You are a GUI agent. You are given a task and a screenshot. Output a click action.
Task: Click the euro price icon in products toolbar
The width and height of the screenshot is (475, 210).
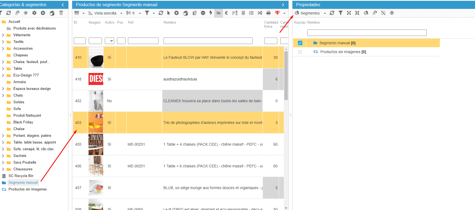[226, 13]
